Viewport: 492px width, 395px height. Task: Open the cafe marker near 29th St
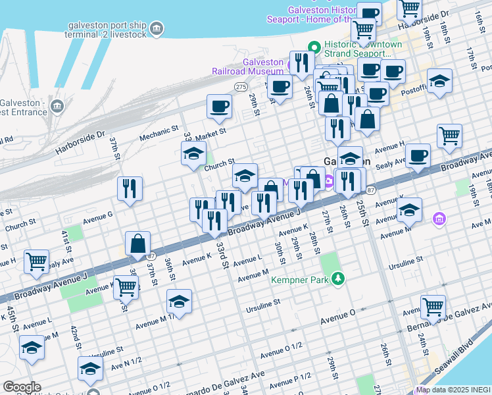[x=280, y=89]
